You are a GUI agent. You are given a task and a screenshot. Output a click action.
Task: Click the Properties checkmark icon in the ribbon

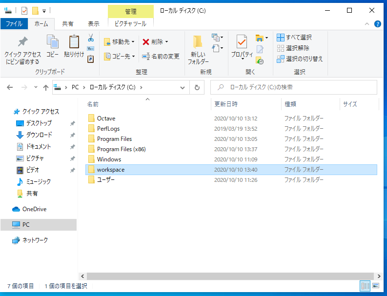(242, 41)
